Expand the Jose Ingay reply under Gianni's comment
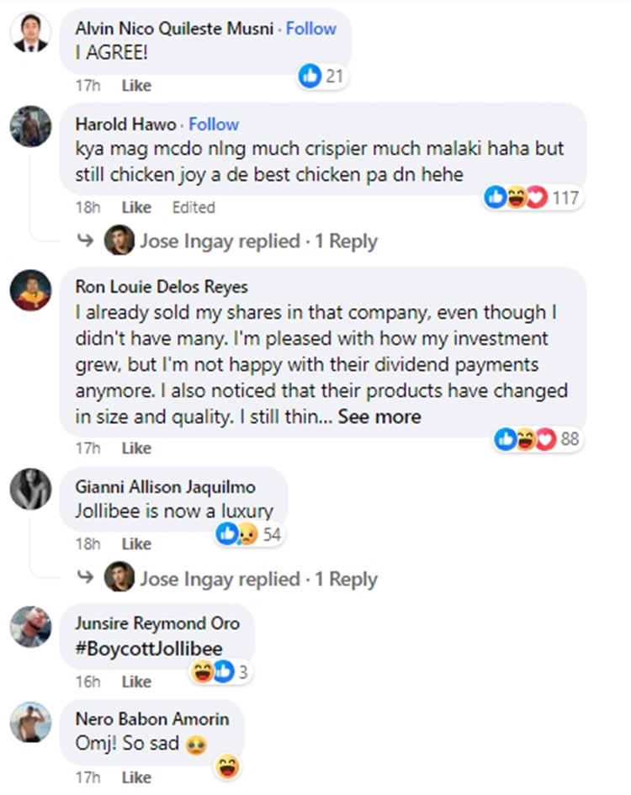Image resolution: width=631 pixels, height=795 pixels. tap(257, 580)
